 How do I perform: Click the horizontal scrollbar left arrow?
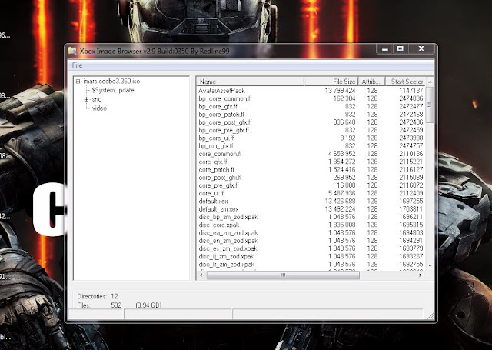click(201, 275)
